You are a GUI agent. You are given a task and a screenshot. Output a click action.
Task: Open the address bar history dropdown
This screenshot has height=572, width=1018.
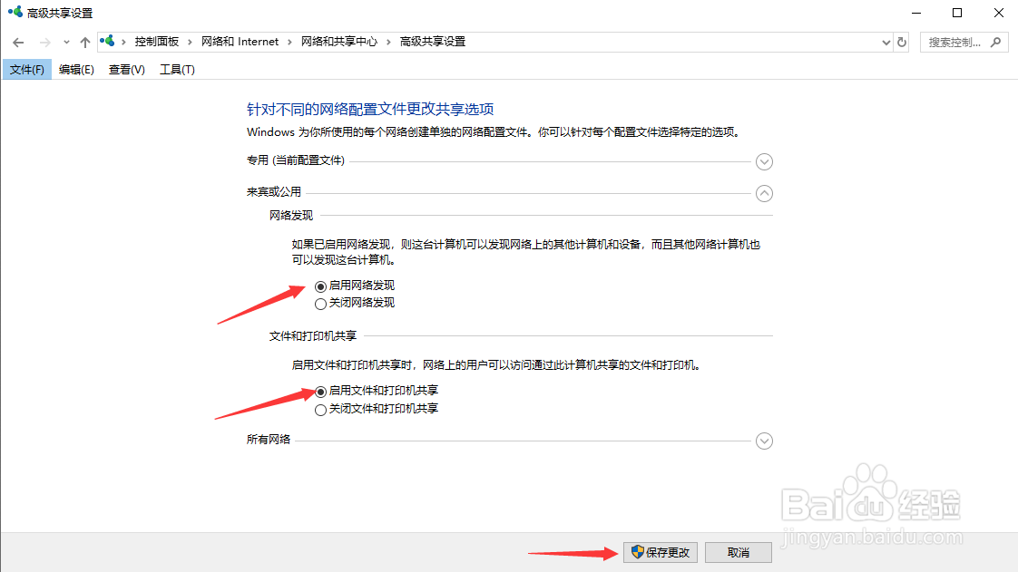(886, 41)
